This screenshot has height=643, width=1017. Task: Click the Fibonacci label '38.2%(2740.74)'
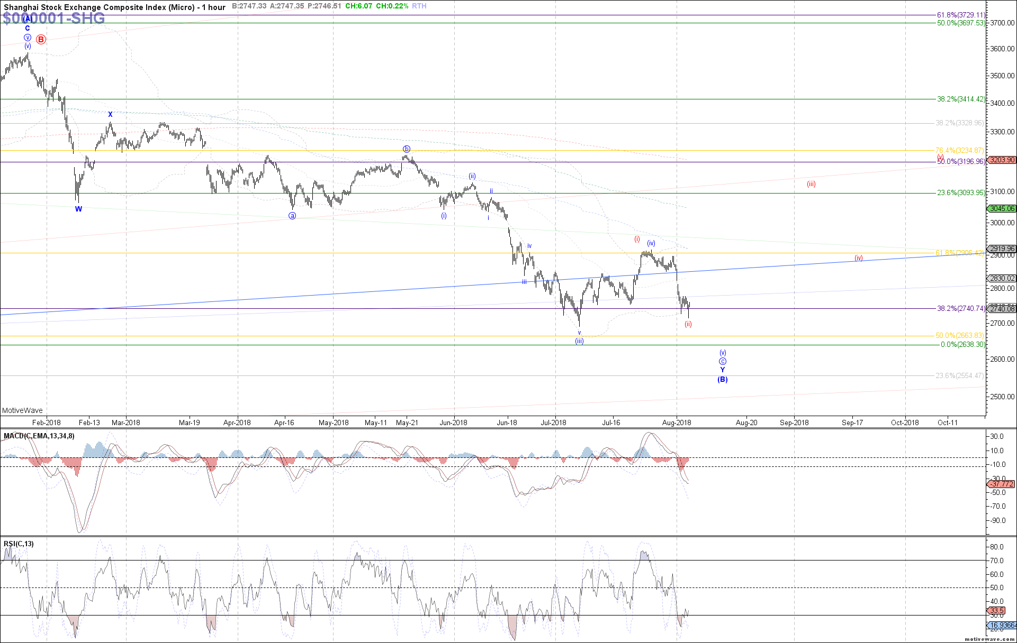pyautogui.click(x=961, y=308)
